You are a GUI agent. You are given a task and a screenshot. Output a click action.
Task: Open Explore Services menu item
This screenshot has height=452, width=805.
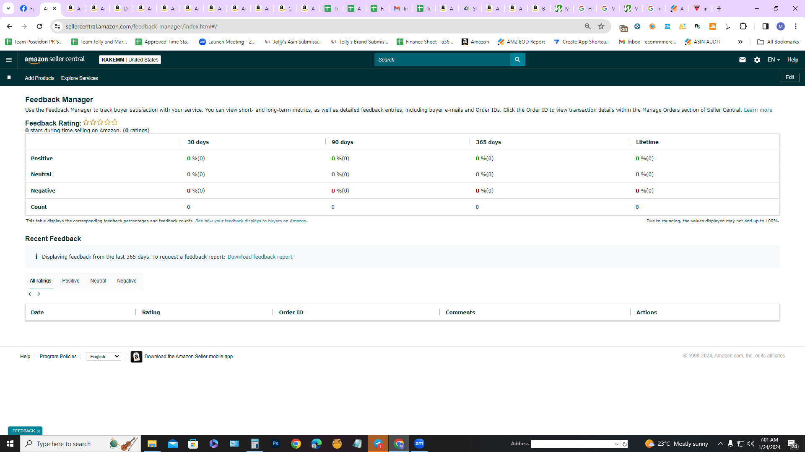click(x=80, y=78)
